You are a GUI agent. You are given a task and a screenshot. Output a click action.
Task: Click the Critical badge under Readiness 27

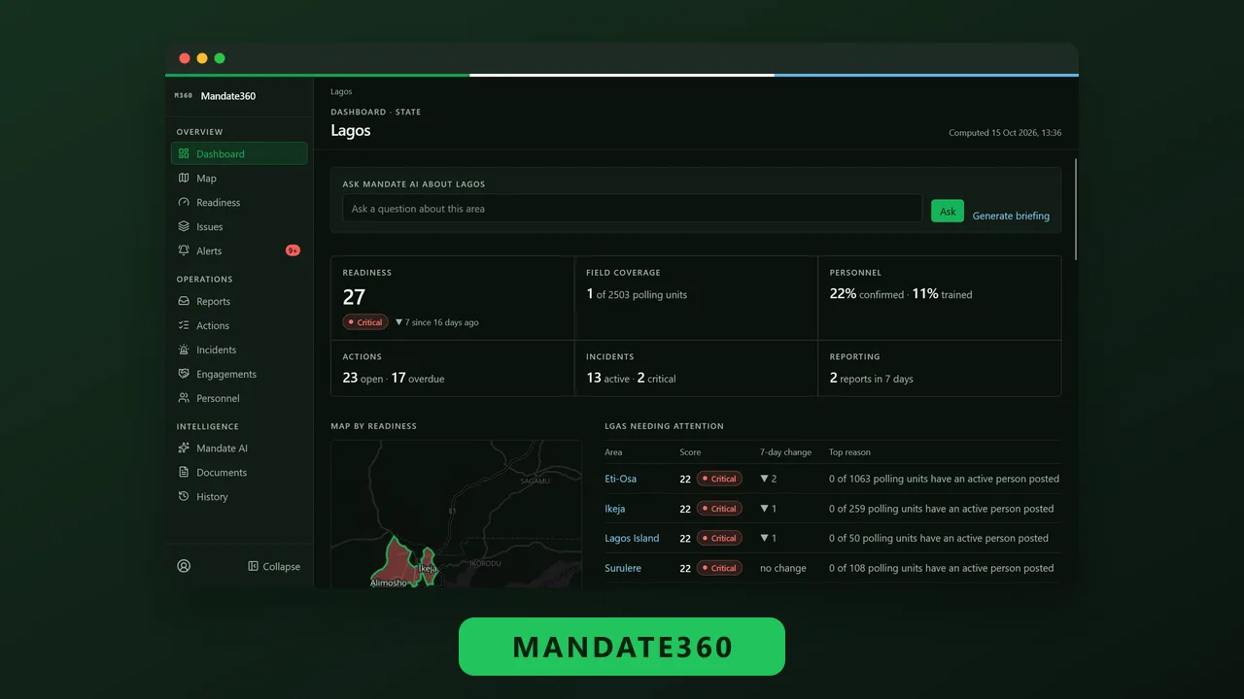click(x=365, y=322)
